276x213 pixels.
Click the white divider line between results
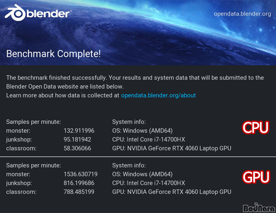(138, 157)
